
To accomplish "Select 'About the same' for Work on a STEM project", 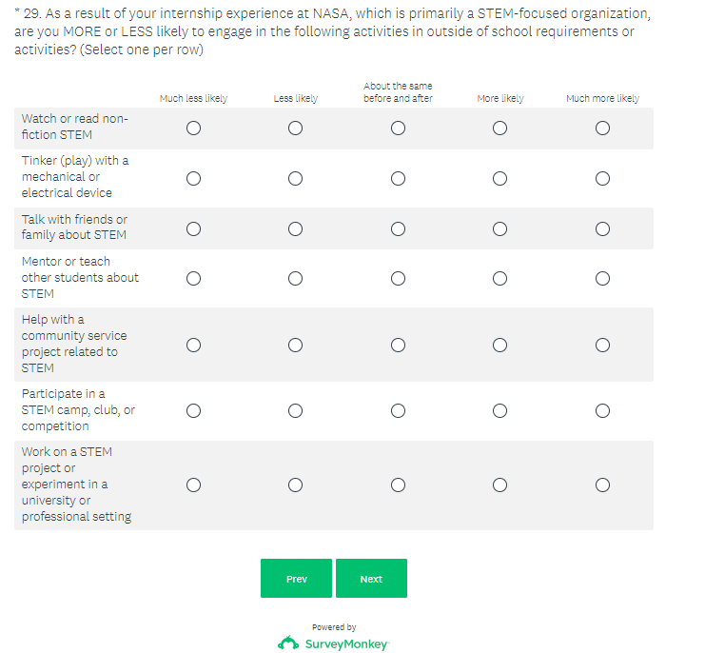I will point(398,485).
